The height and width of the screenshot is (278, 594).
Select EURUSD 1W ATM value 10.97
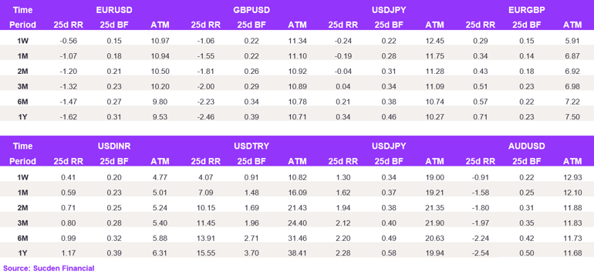tap(160, 41)
